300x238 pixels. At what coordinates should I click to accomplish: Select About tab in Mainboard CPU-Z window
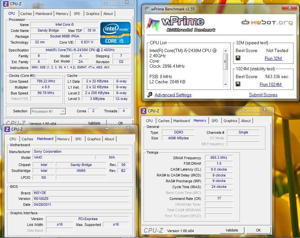pyautogui.click(x=109, y=139)
